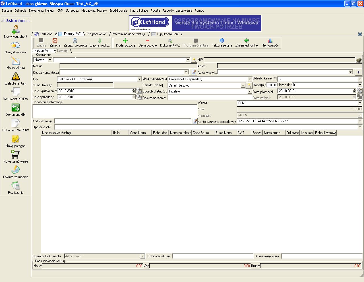This screenshot has width=364, height=282.
Task: Add shipping address plus button
Action: pyautogui.click(x=358, y=72)
